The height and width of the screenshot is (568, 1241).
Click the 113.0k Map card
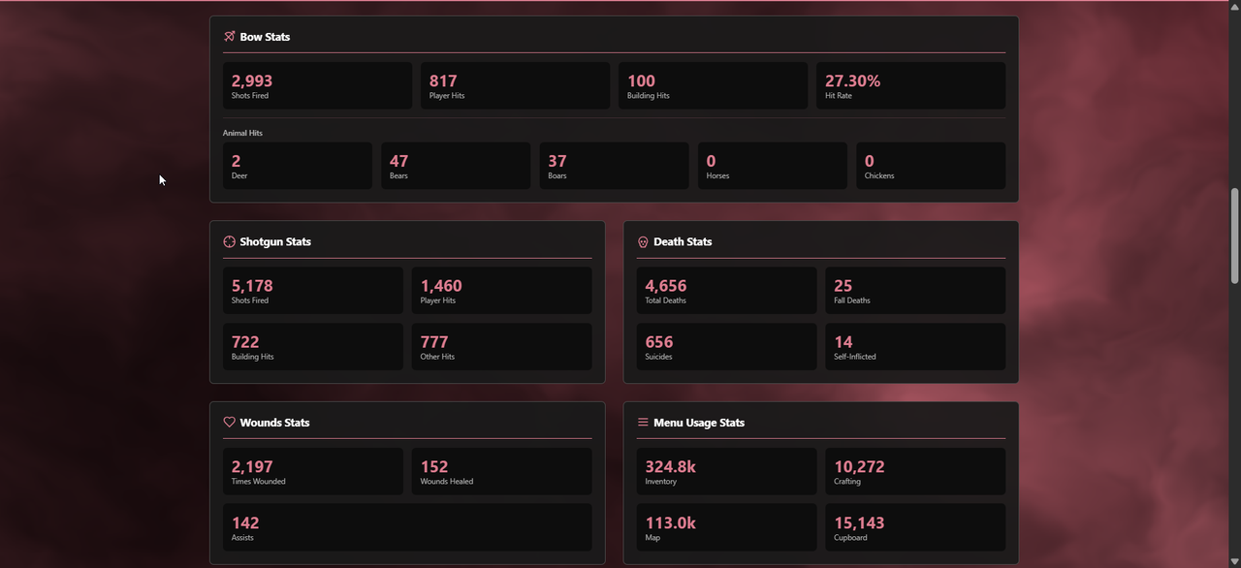(727, 527)
